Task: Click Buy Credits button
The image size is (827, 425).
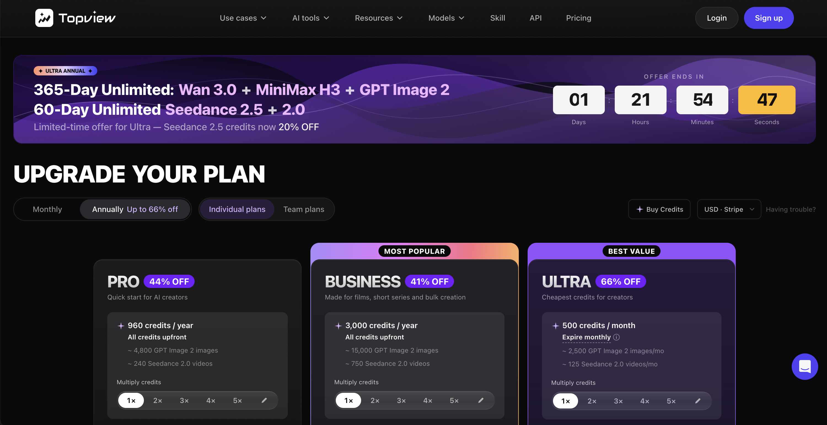Action: point(659,209)
